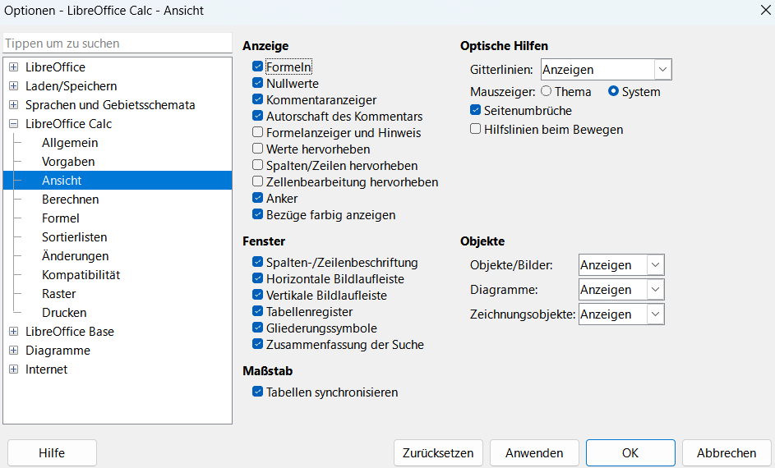Expand the Diagramme tree node
Viewport: 775px width, 468px height.
(x=14, y=351)
